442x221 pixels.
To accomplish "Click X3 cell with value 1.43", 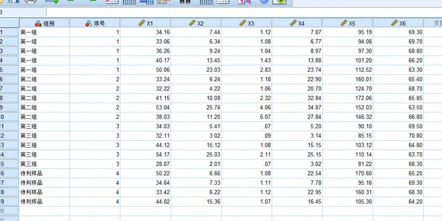I will [247, 61].
